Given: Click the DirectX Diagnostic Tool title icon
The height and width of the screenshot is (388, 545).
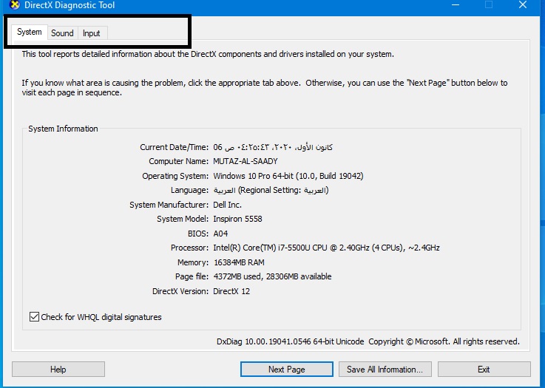Looking at the screenshot, I should click(x=14, y=5).
